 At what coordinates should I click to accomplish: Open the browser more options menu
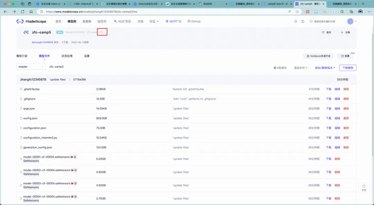(x=369, y=12)
